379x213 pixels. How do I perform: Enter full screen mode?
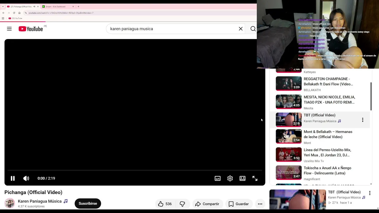point(255,178)
